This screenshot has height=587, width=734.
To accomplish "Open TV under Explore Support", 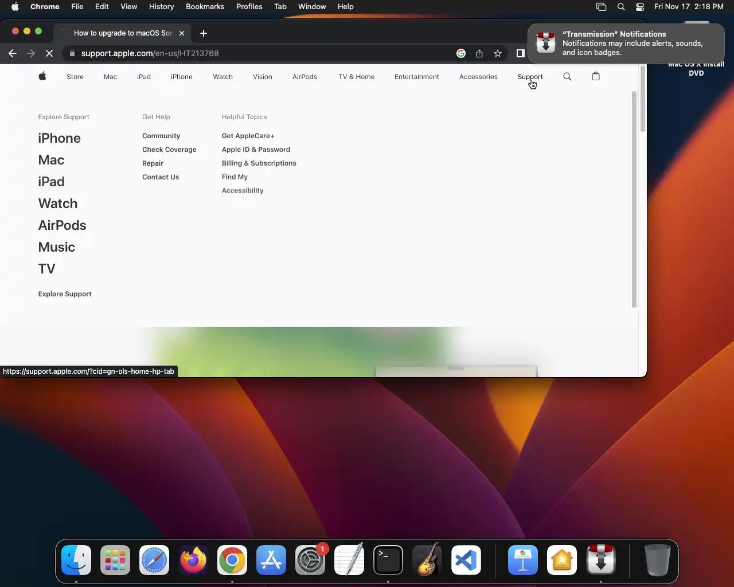I will coord(47,269).
